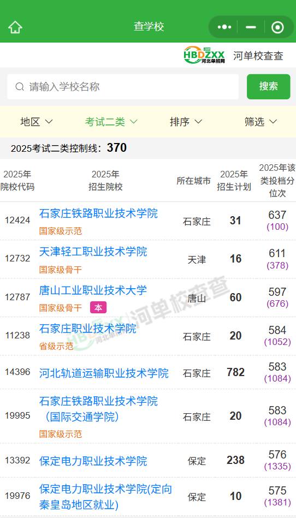Click city cell 天津

[x=197, y=260]
